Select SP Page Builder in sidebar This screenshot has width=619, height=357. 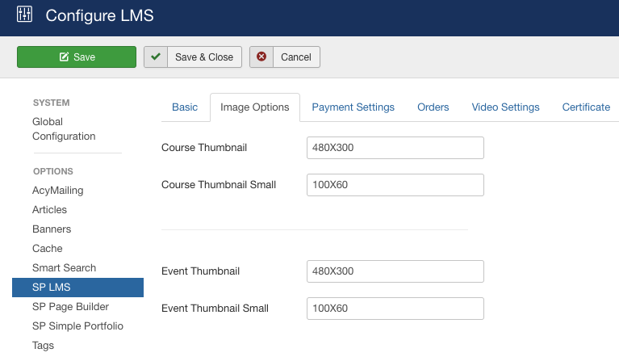click(70, 307)
